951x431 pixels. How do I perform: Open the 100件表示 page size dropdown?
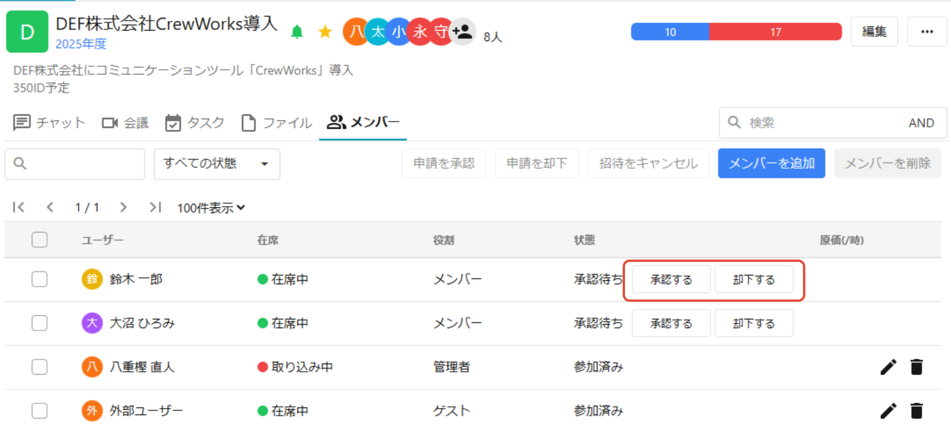coord(211,208)
